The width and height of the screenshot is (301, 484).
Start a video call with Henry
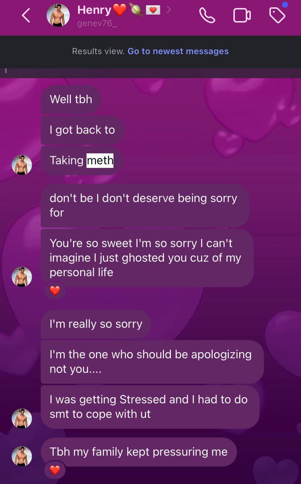(x=242, y=16)
